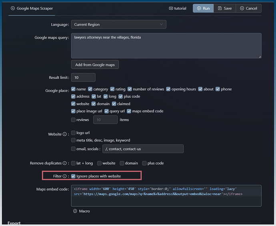Check lat + long duplicate removal

coord(73,163)
